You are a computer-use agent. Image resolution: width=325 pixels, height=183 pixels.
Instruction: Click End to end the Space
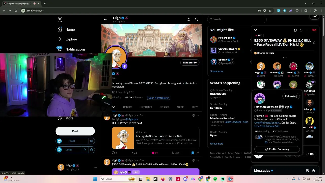(314, 30)
